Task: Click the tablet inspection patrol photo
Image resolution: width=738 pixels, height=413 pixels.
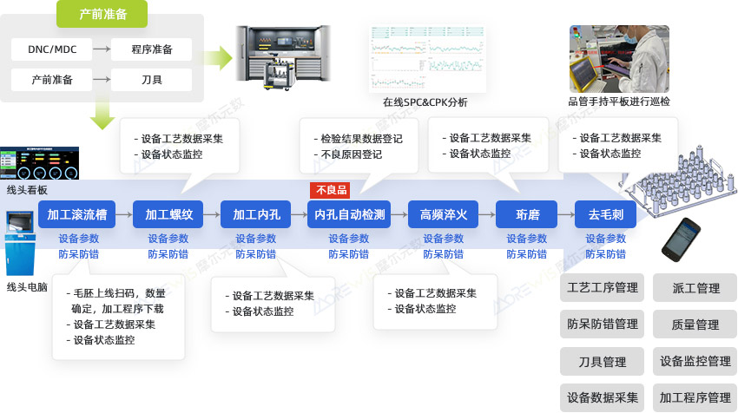Action: [618, 57]
